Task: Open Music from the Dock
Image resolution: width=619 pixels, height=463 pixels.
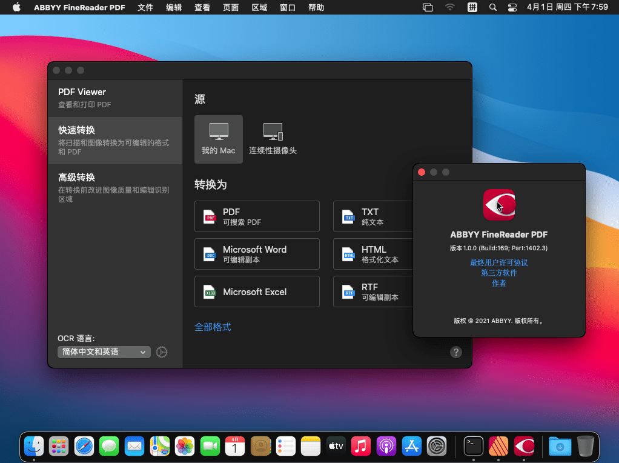Action: (x=361, y=447)
